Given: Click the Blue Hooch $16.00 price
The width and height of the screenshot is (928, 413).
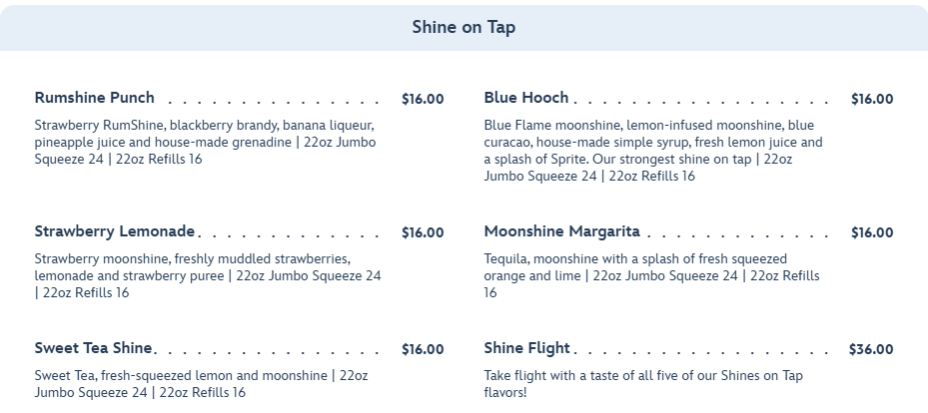Looking at the screenshot, I should [x=872, y=99].
